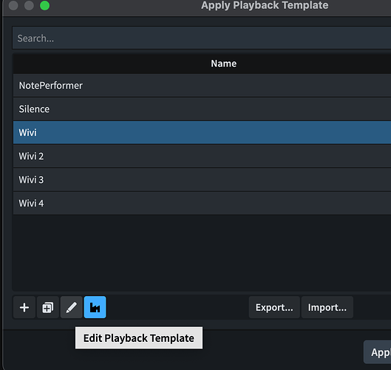Focus the Search... input field

(x=202, y=38)
